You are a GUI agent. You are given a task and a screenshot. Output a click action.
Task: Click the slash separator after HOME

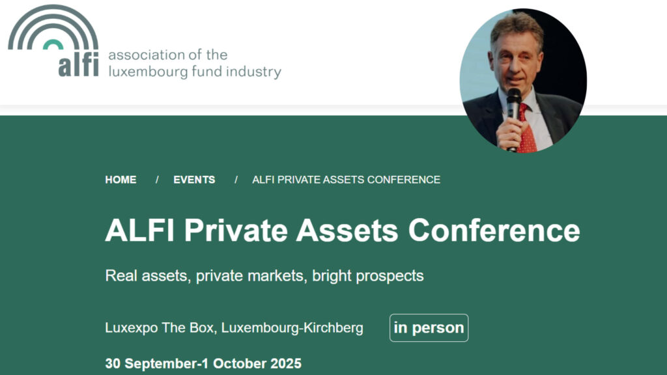157,180
